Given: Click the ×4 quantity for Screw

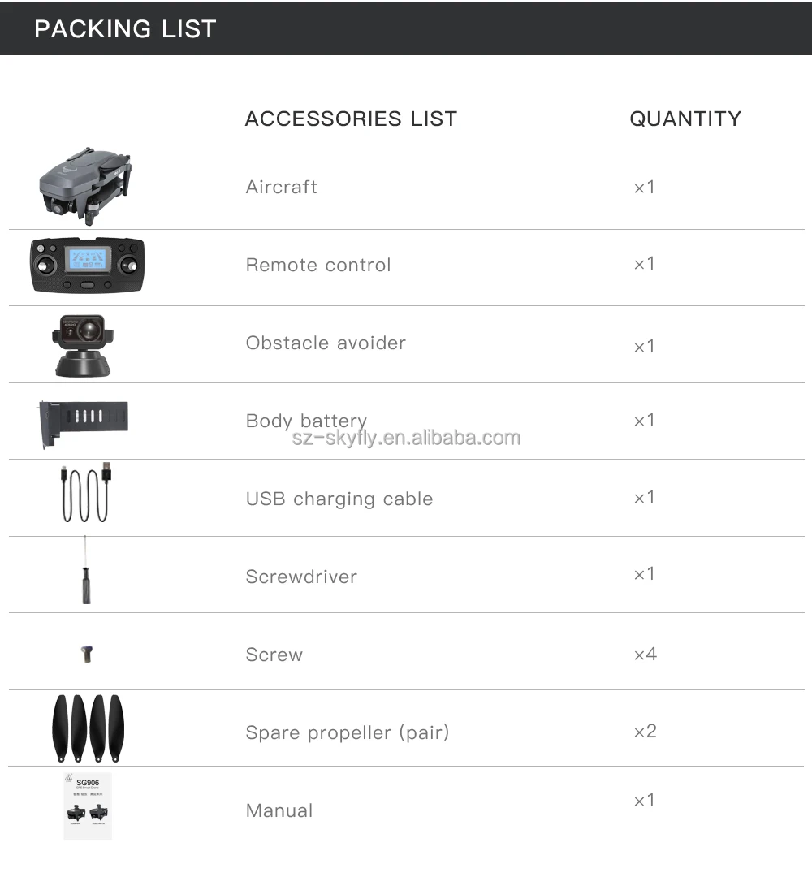Looking at the screenshot, I should [646, 654].
